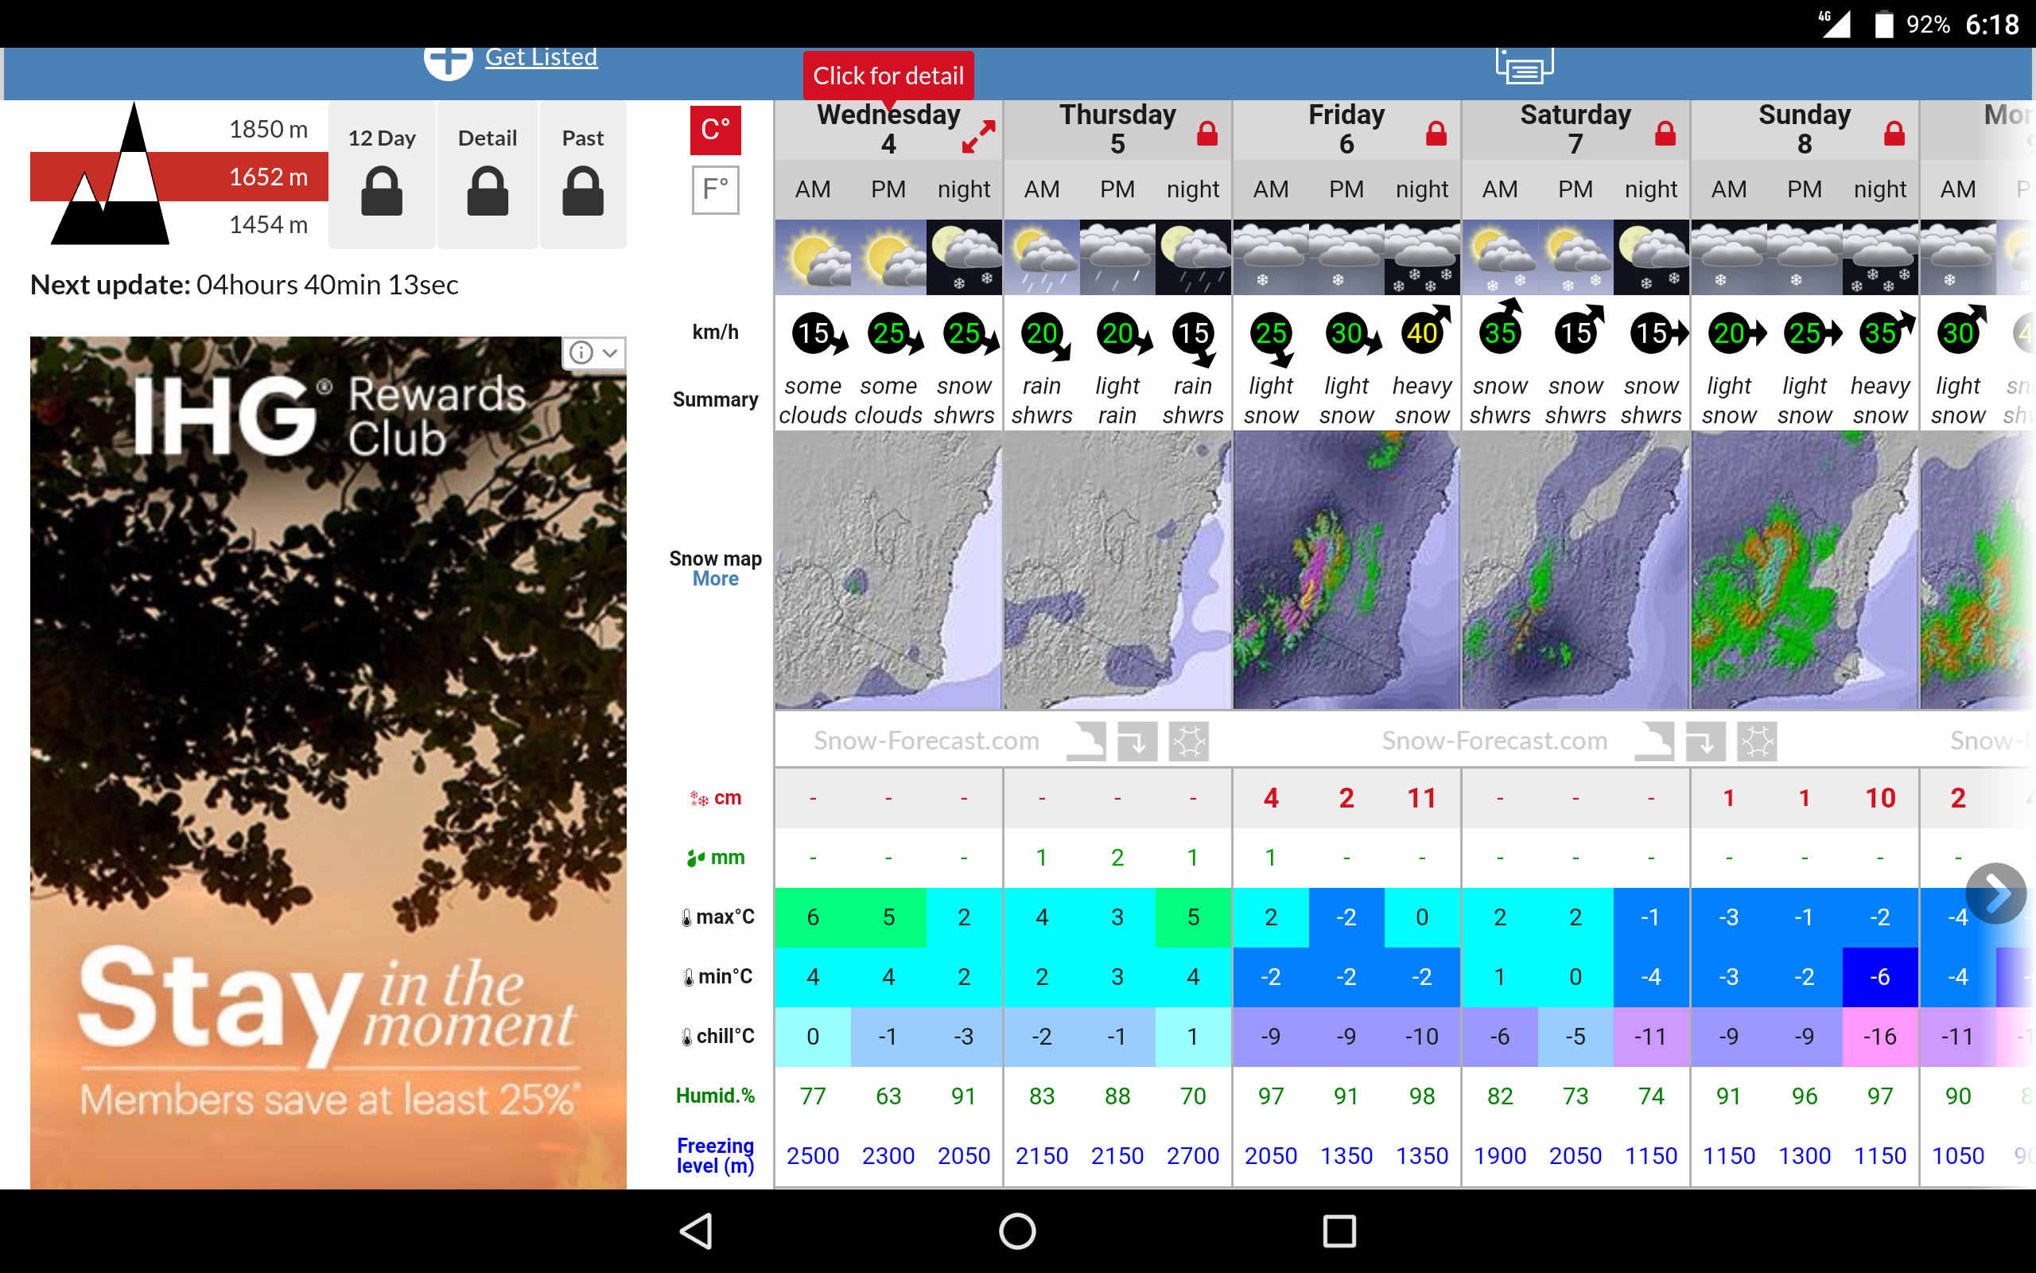Open the Past weather tab
This screenshot has height=1273, width=2036.
tap(582, 174)
